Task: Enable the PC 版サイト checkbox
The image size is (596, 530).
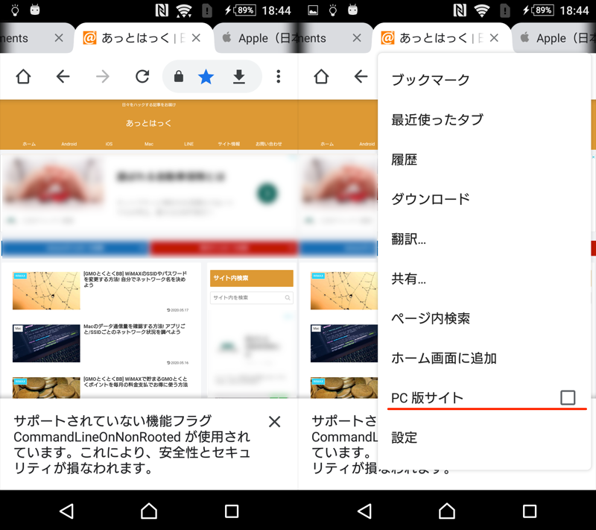Action: pos(568,397)
